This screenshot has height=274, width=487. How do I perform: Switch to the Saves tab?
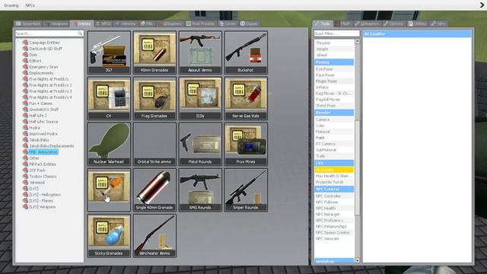(228, 24)
